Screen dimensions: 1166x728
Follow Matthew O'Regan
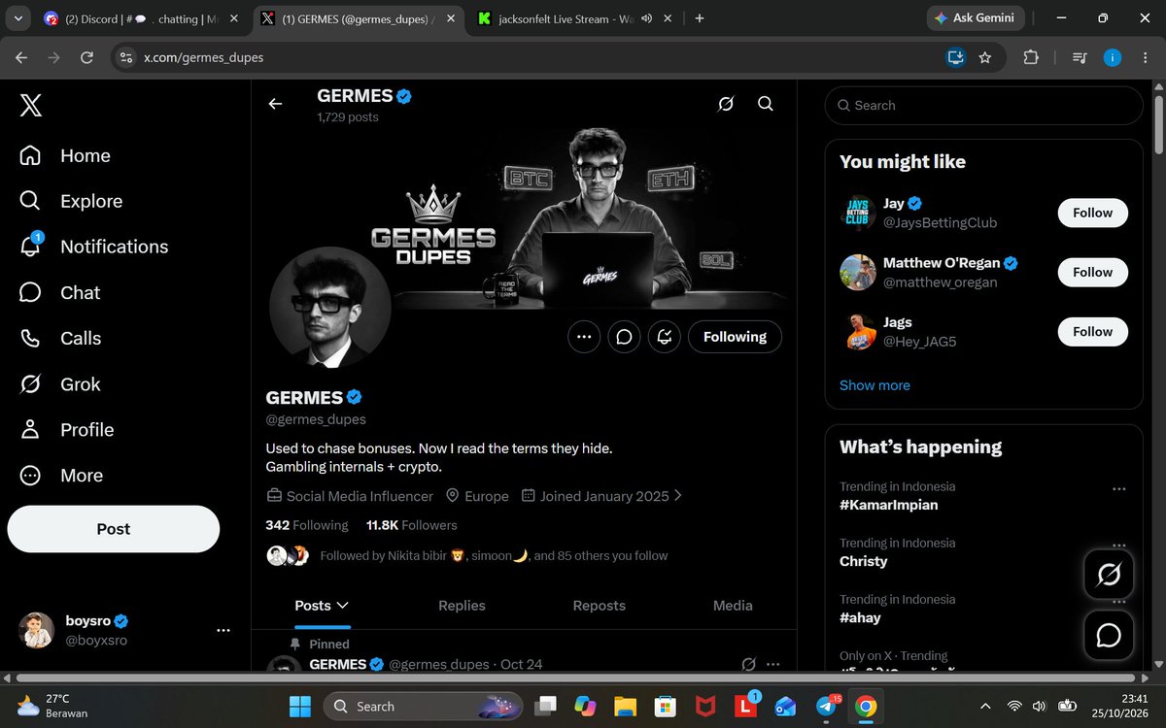click(1092, 273)
